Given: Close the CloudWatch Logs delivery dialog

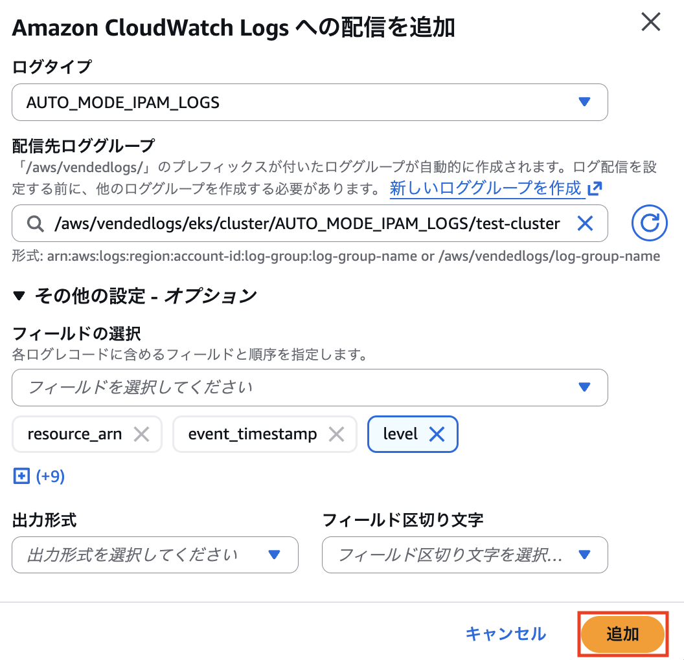Looking at the screenshot, I should pyautogui.click(x=650, y=23).
